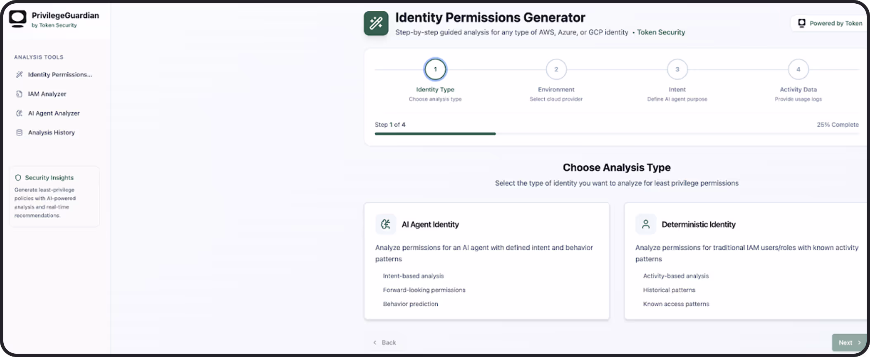Click the AI Agent Analyzer brain icon
This screenshot has height=357, width=870.
19,113
